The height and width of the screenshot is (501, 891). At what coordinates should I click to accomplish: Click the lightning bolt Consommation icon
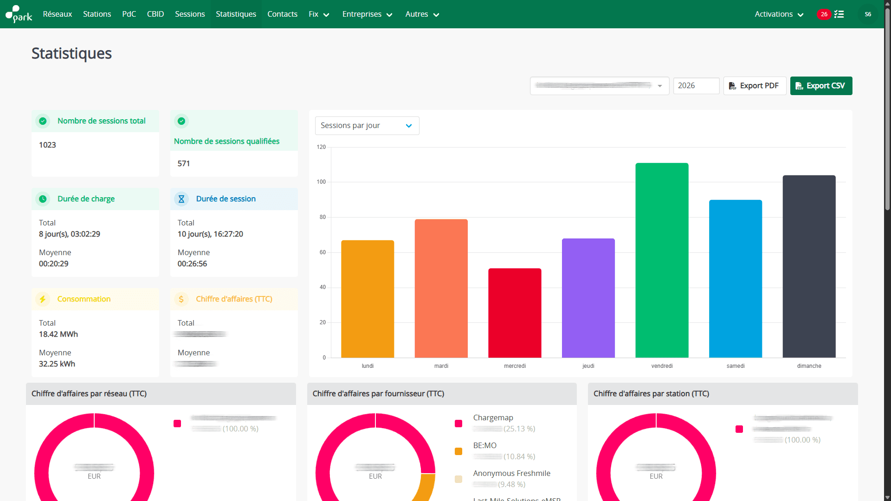click(x=43, y=299)
